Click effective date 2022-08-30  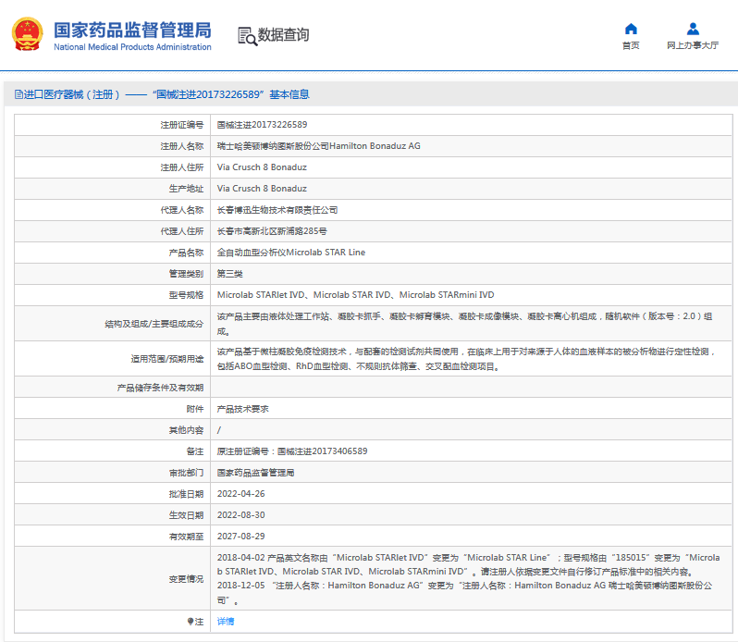(241, 515)
